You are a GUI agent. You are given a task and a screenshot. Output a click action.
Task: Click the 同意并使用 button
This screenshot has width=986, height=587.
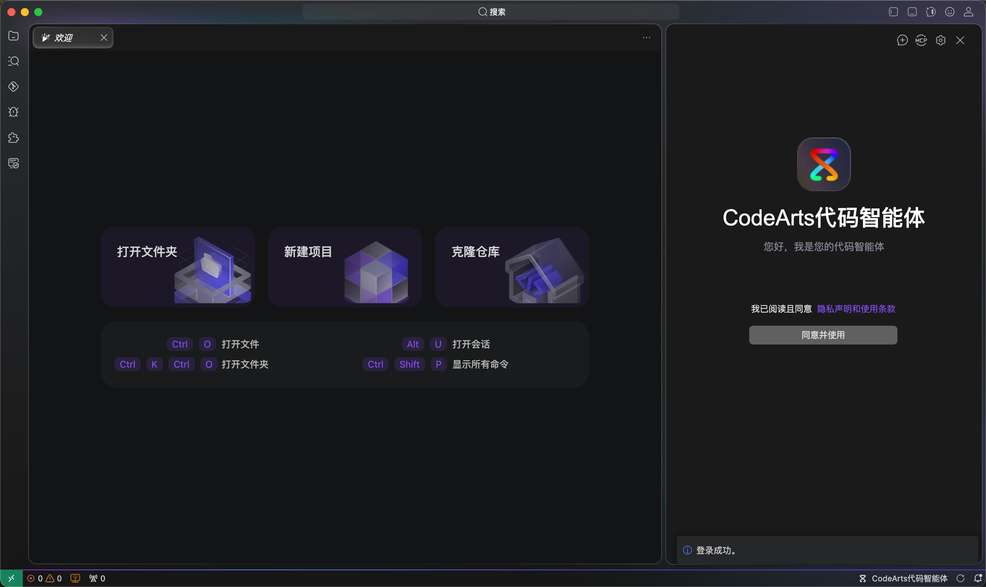(x=823, y=335)
